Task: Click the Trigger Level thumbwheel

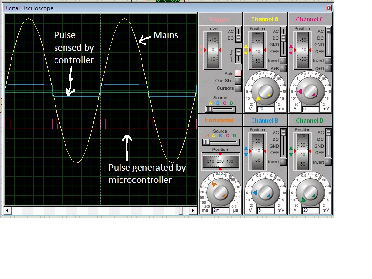Action: (213, 50)
